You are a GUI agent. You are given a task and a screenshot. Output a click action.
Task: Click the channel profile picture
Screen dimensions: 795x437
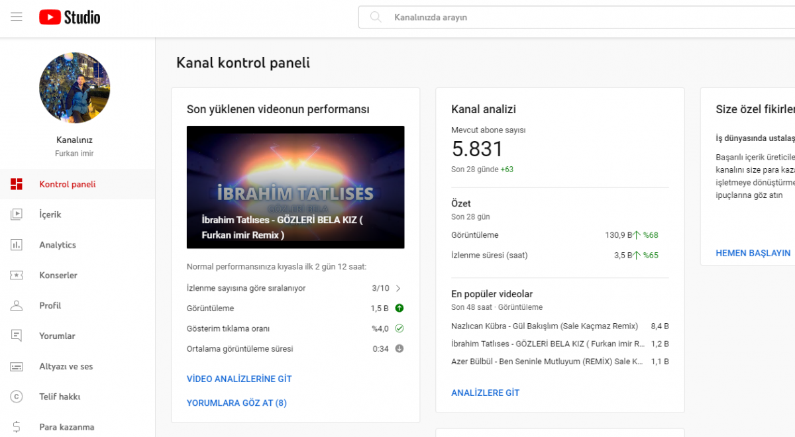[x=74, y=88]
